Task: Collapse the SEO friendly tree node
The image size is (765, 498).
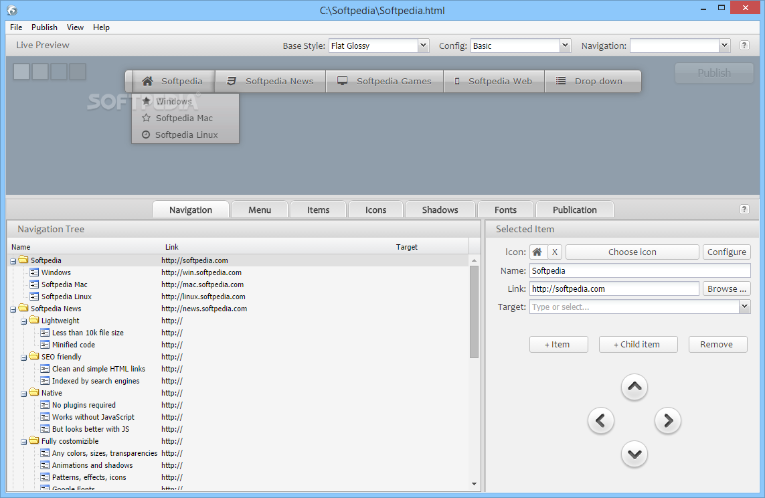Action: click(x=24, y=358)
